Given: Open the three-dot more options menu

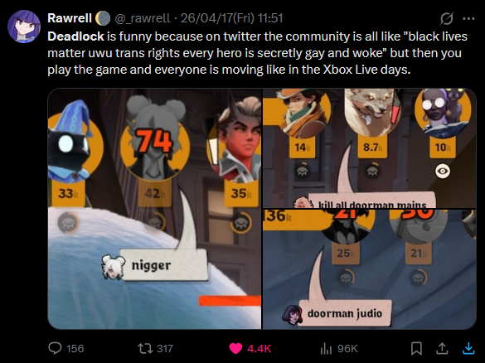Looking at the screenshot, I should (x=468, y=18).
